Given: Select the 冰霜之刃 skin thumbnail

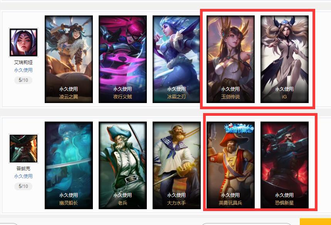Looking at the screenshot, I should 176,59.
